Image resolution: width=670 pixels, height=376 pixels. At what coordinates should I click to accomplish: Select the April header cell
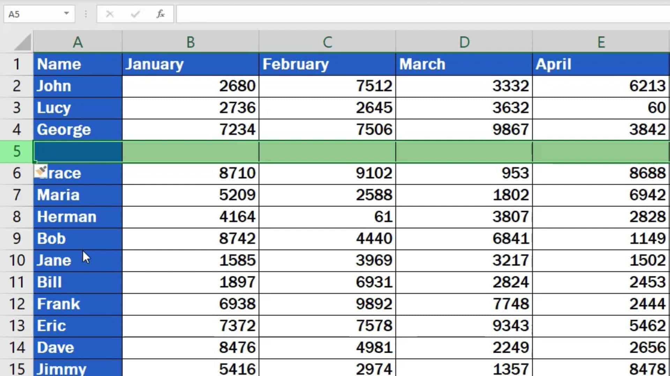click(601, 64)
